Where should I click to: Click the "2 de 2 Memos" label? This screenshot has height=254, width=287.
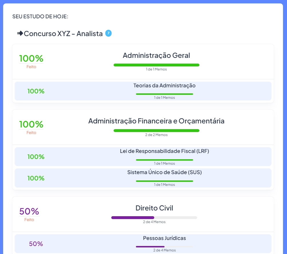(x=156, y=135)
